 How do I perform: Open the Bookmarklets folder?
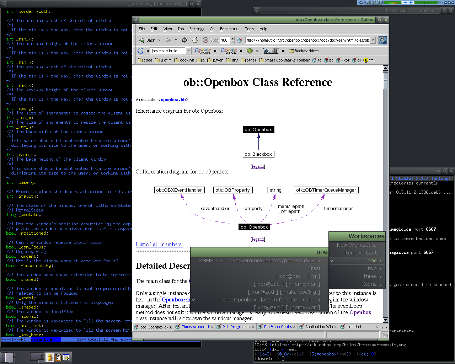304,51
